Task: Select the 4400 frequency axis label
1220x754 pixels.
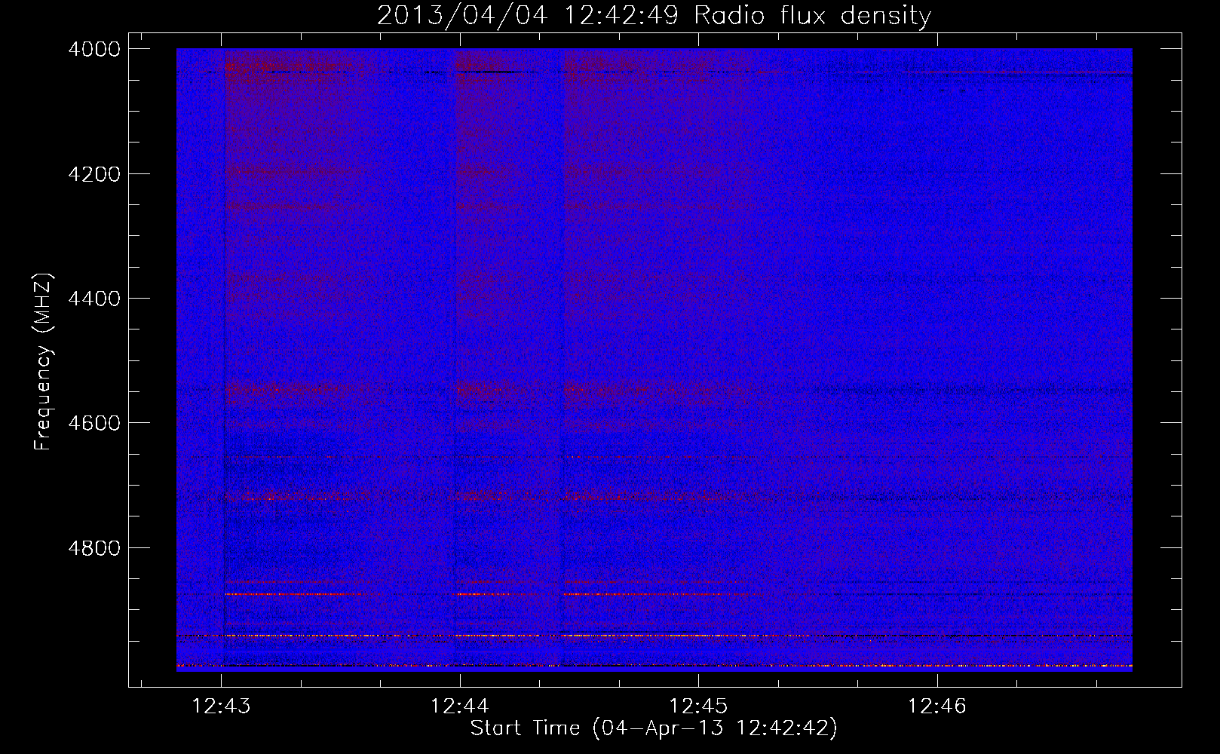Action: click(x=94, y=299)
